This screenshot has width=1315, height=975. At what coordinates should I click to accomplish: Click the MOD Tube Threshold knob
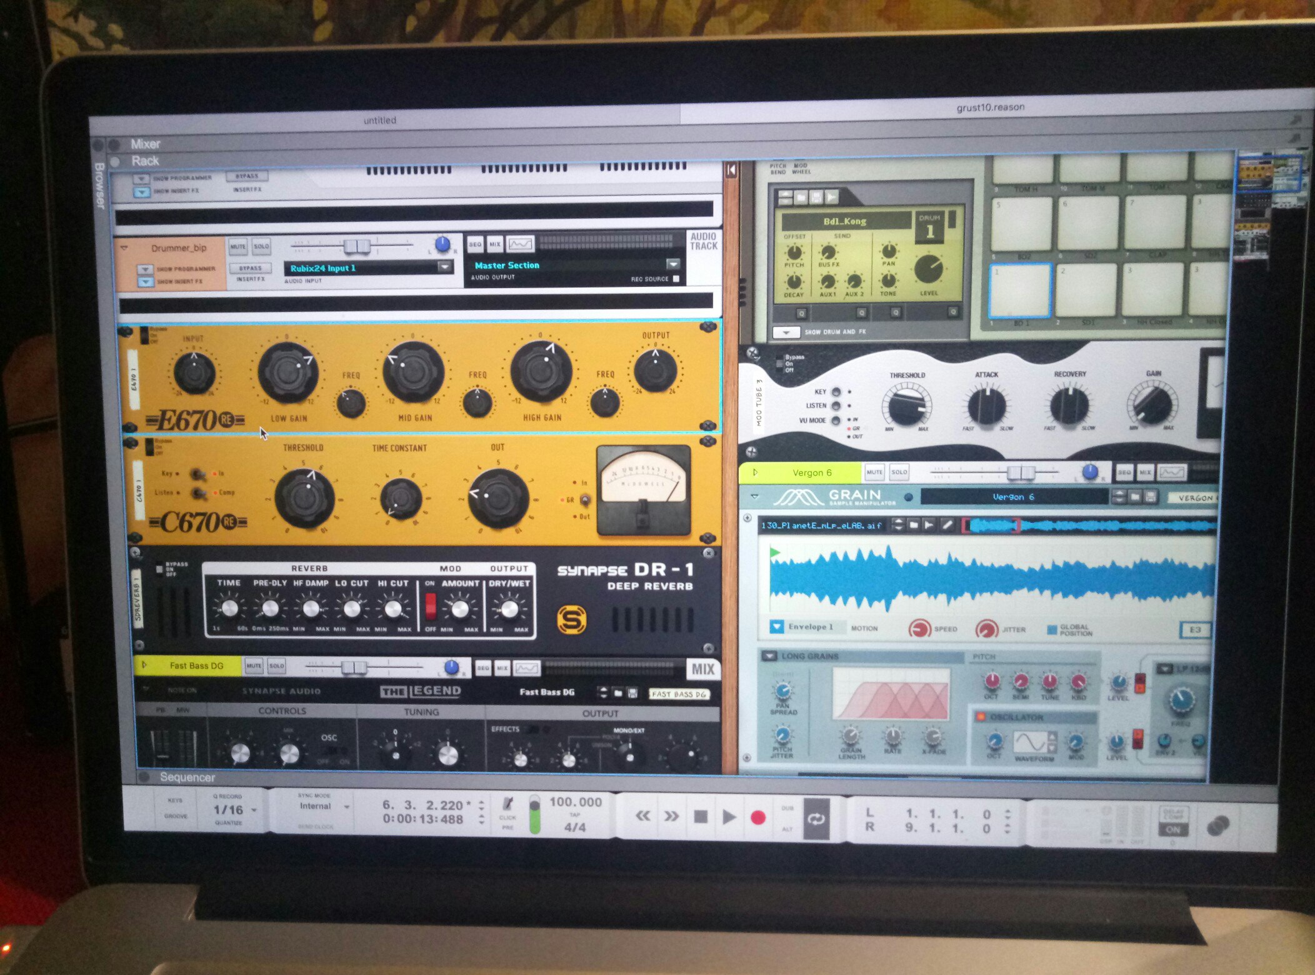pos(906,406)
